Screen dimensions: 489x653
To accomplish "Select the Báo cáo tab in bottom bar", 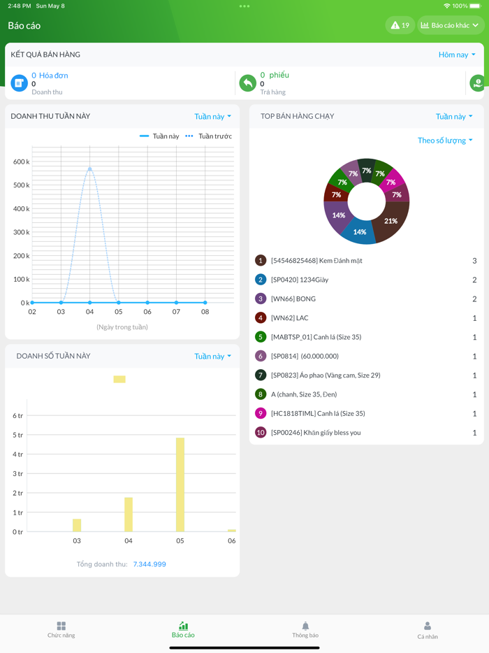I will coord(183,630).
